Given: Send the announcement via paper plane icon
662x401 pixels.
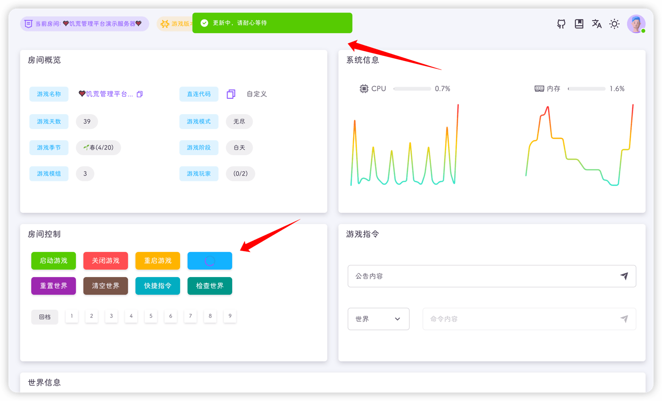Looking at the screenshot, I should coord(625,276).
